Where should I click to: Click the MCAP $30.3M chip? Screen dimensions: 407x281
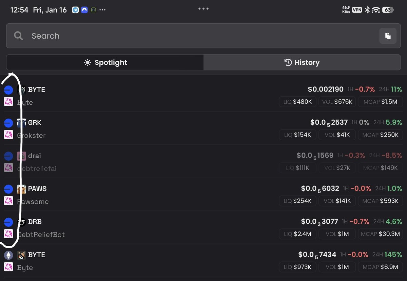[380, 234]
